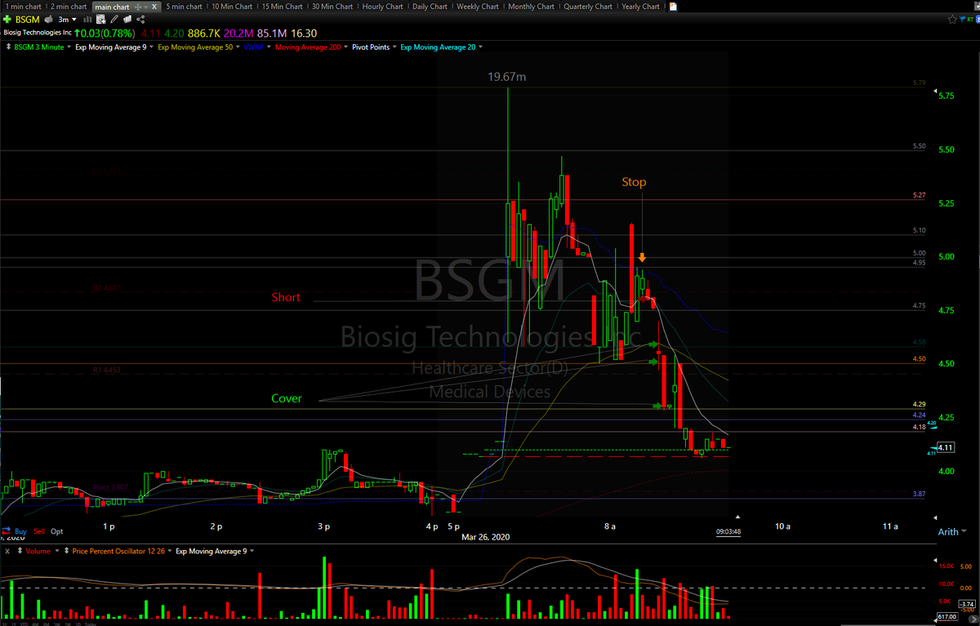Switch to Daily Chart tab
The image size is (980, 626).
point(430,7)
